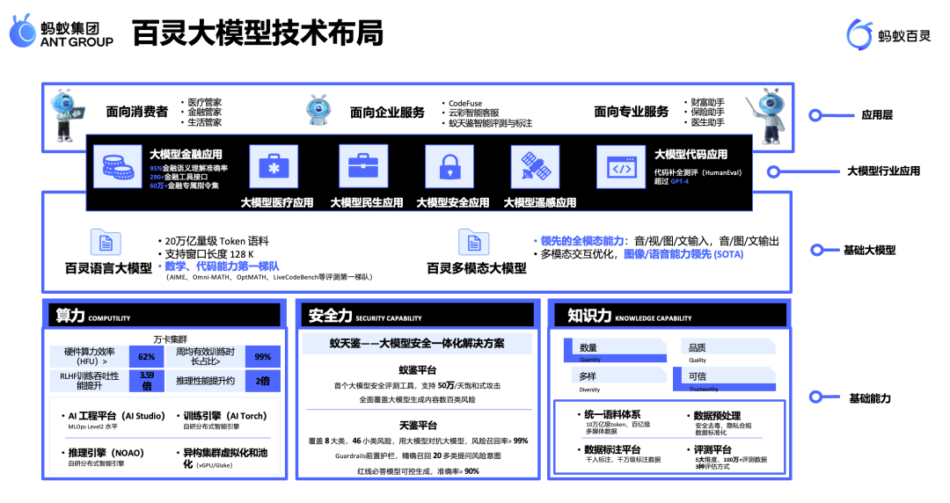Click the 百灵大模型技术布局 title
950x503 pixels.
tap(258, 33)
